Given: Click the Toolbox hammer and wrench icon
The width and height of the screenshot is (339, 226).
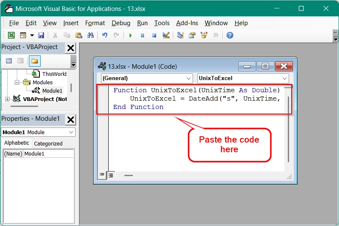Looking at the screenshot, I should (216, 35).
